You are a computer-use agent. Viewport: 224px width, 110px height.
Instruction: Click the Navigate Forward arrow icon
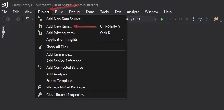coord(18,19)
